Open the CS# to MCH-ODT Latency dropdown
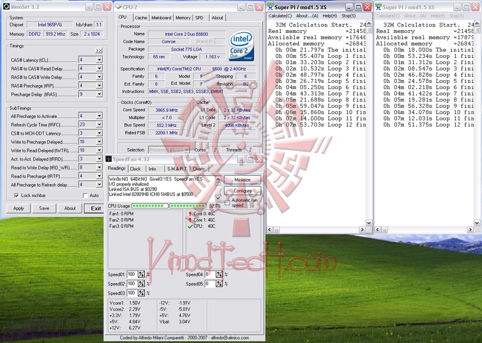482x343 pixels. [99, 133]
